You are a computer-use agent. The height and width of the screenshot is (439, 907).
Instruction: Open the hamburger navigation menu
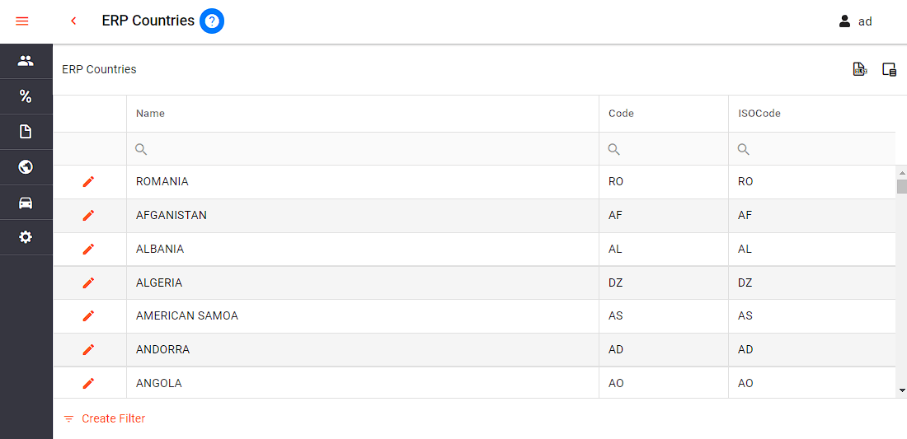point(22,21)
